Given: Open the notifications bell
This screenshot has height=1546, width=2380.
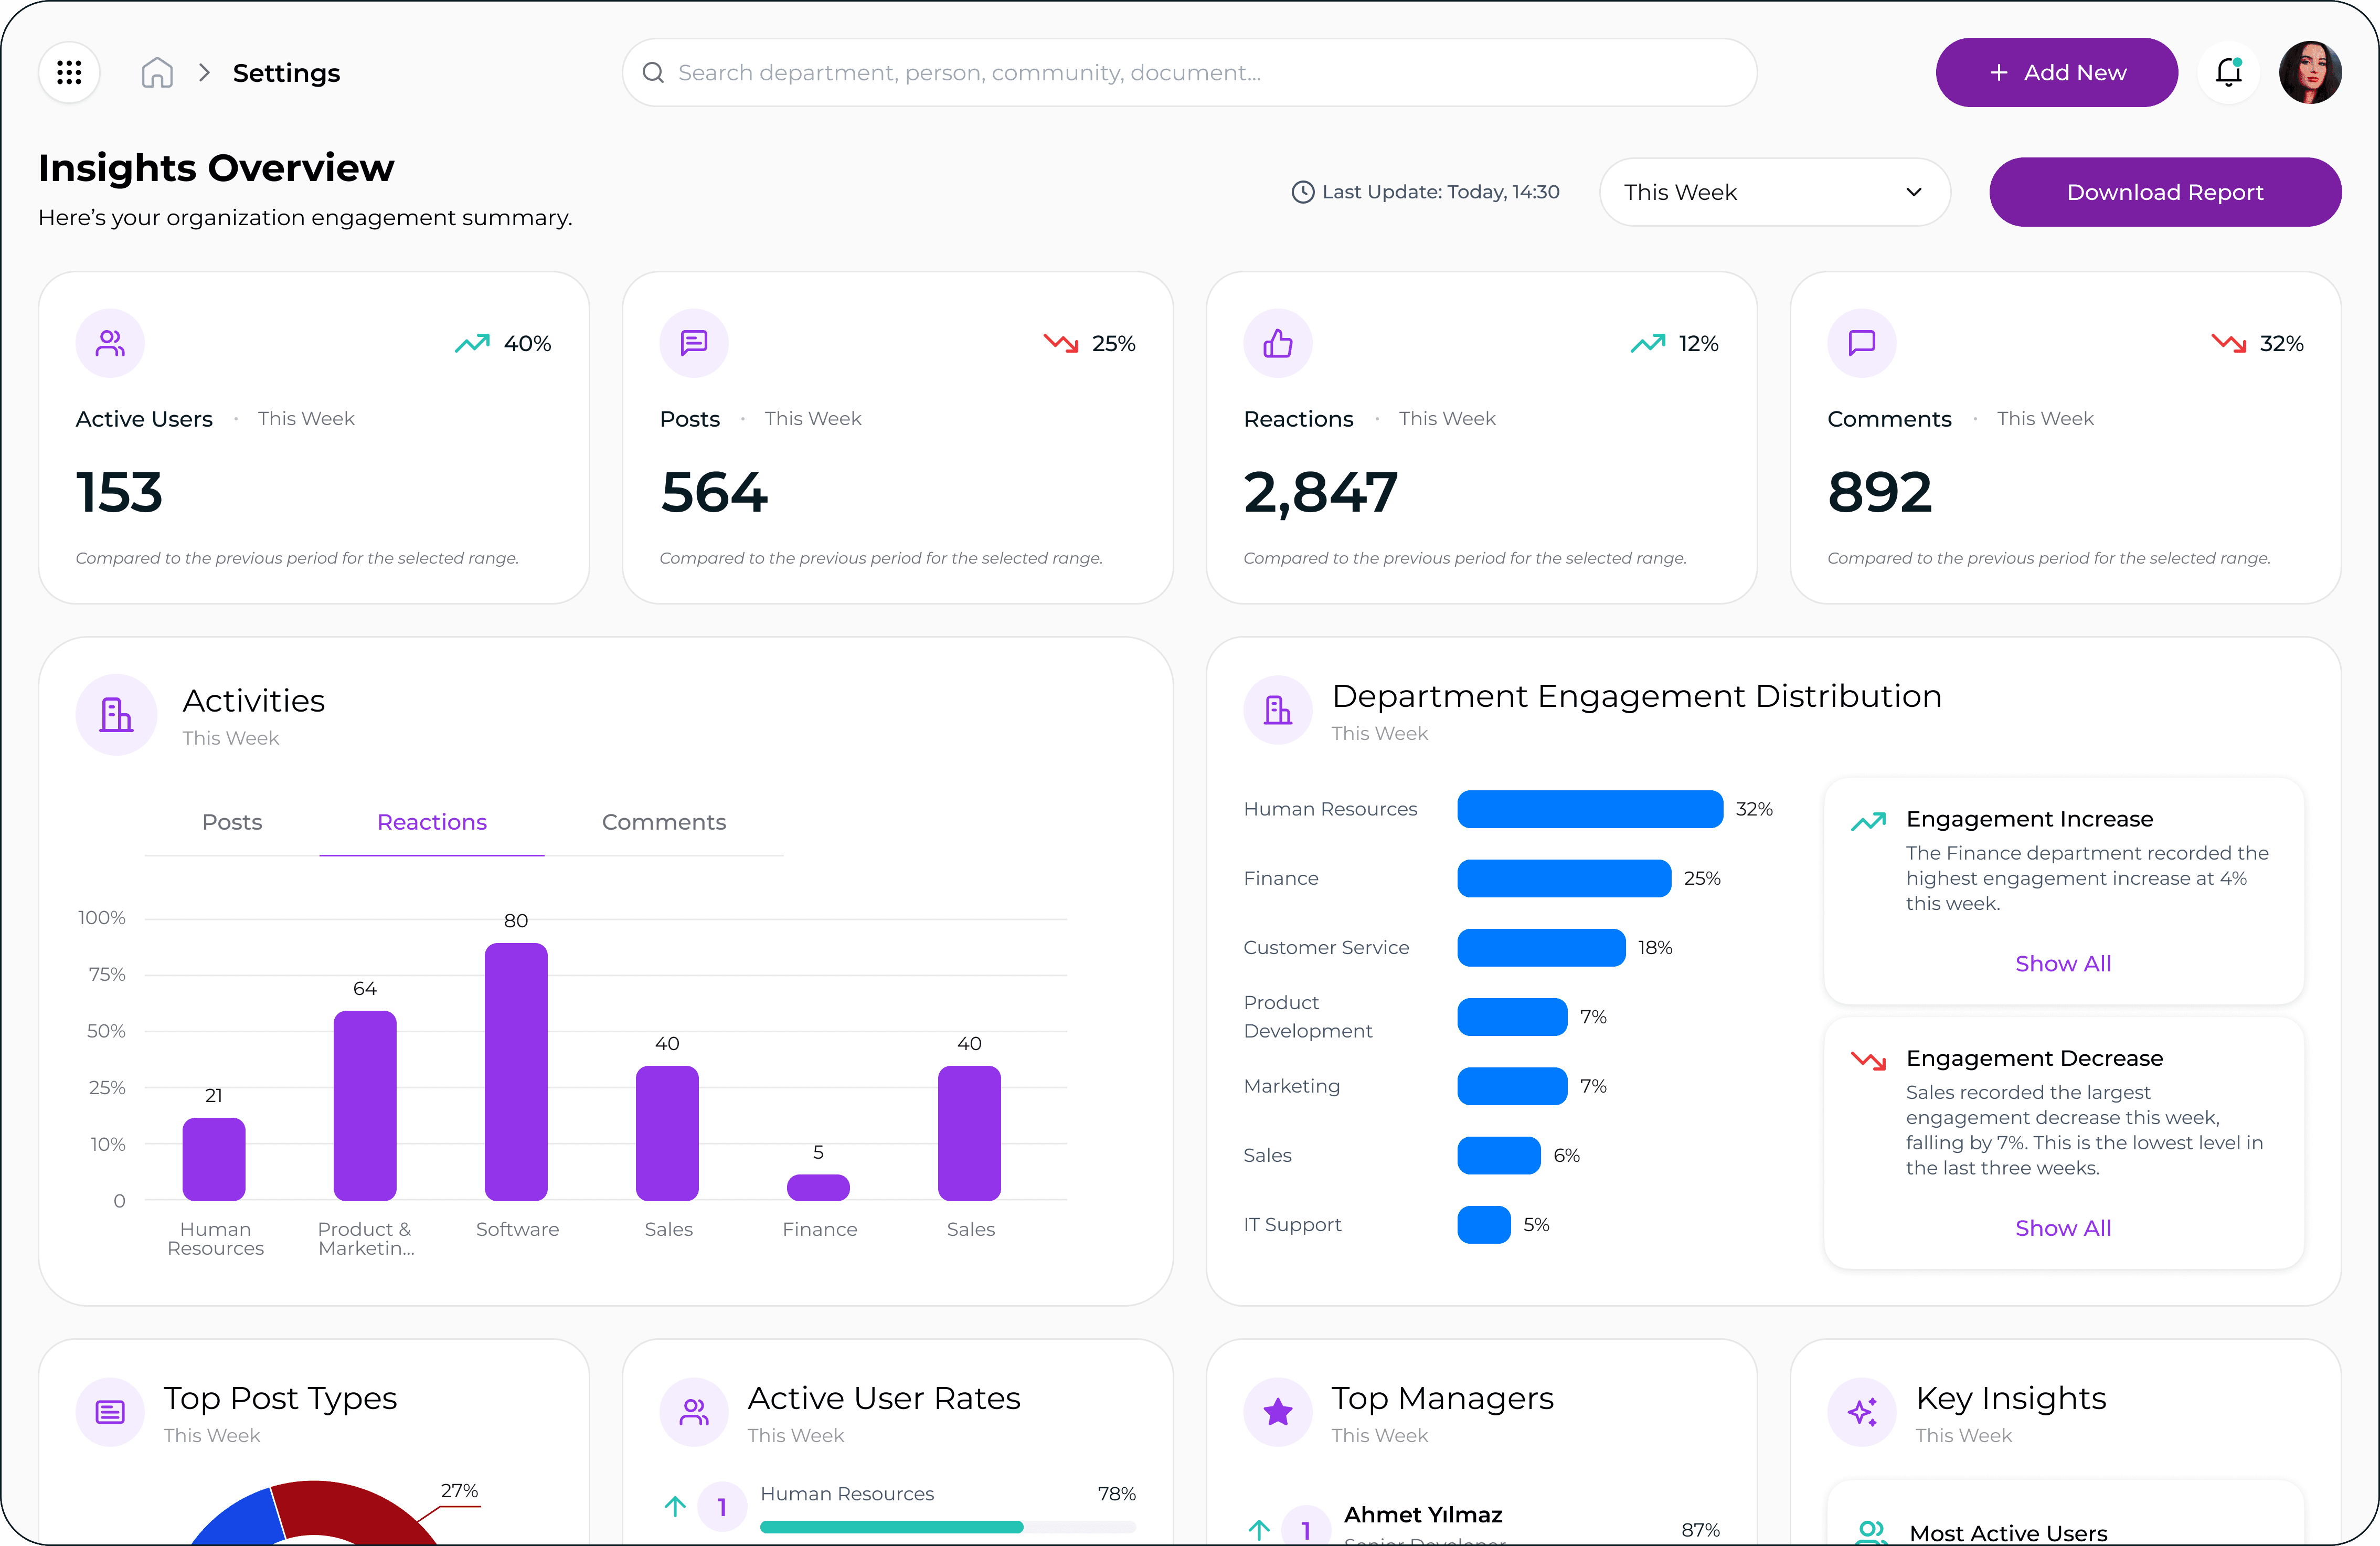Looking at the screenshot, I should coord(2228,72).
